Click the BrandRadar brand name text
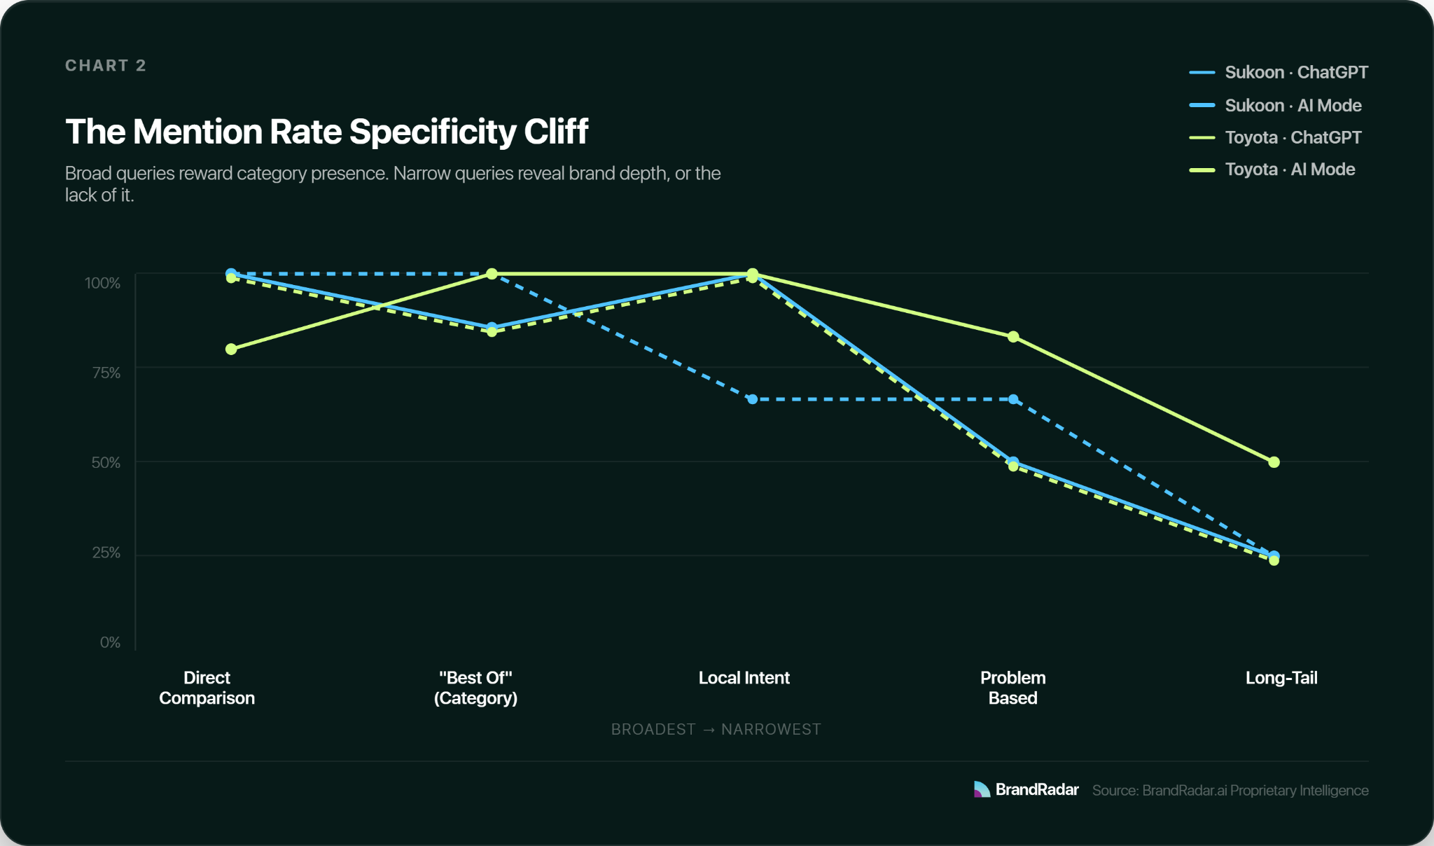The width and height of the screenshot is (1434, 846). 1037,789
